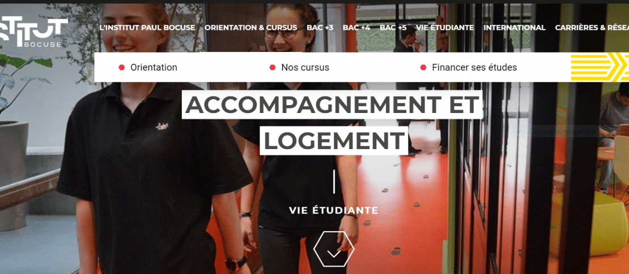Screen dimensions: 629x274
Task: Click red hexagon bullet beside Nos cursus
Action: click(273, 67)
